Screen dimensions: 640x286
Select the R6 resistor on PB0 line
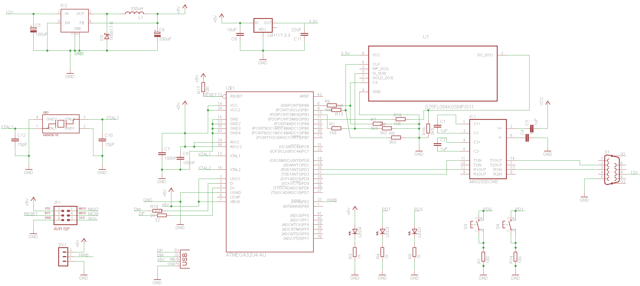(332, 106)
